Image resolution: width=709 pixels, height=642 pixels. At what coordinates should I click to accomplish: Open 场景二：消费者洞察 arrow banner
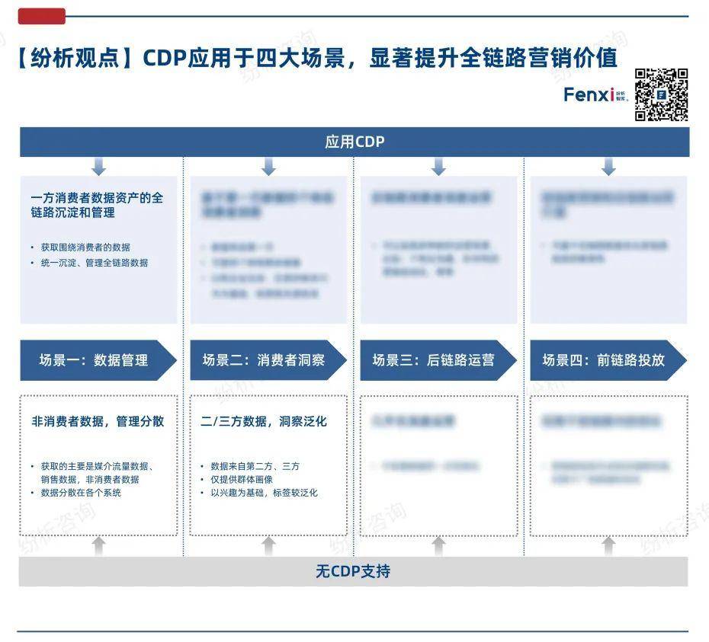(268, 360)
